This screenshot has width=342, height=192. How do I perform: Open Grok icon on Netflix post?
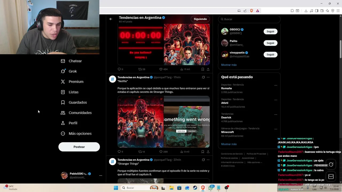[x=203, y=77]
